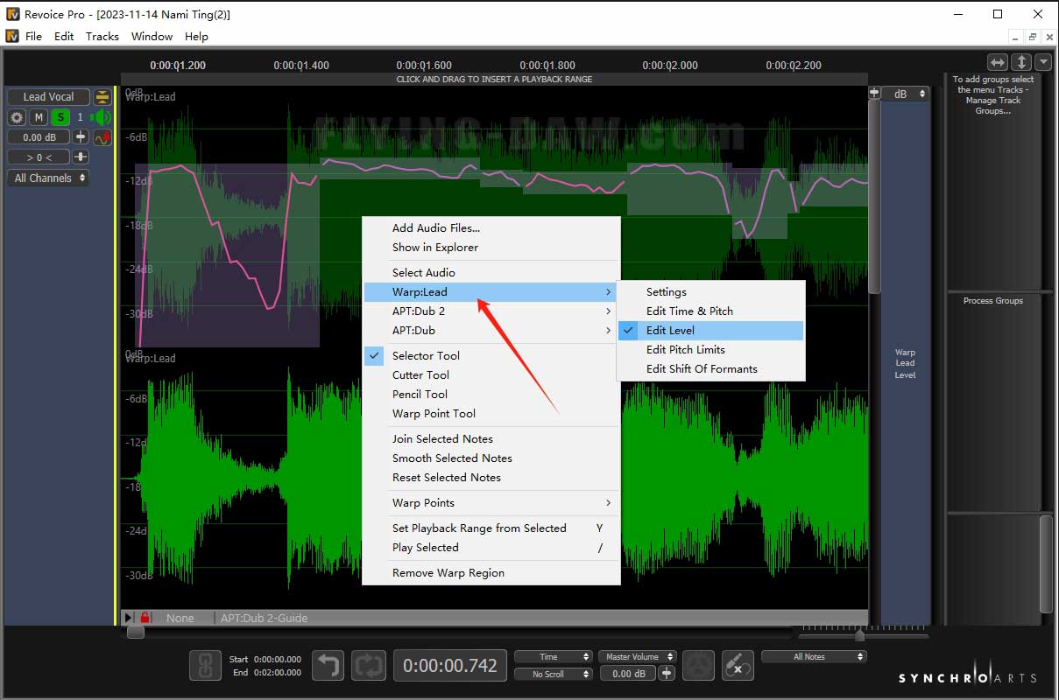The height and width of the screenshot is (700, 1059).
Task: Fit vertically with the up-down arrow icon
Action: pos(1021,62)
